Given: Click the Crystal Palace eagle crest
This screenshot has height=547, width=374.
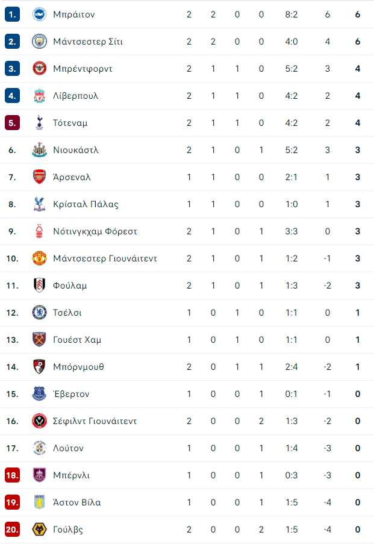Looking at the screenshot, I should coord(39,204).
